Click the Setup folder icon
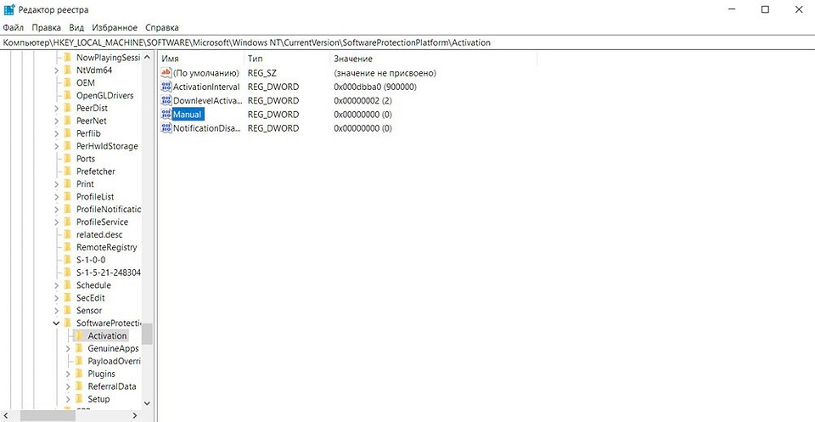Screen dimensions: 815x422 [79, 399]
